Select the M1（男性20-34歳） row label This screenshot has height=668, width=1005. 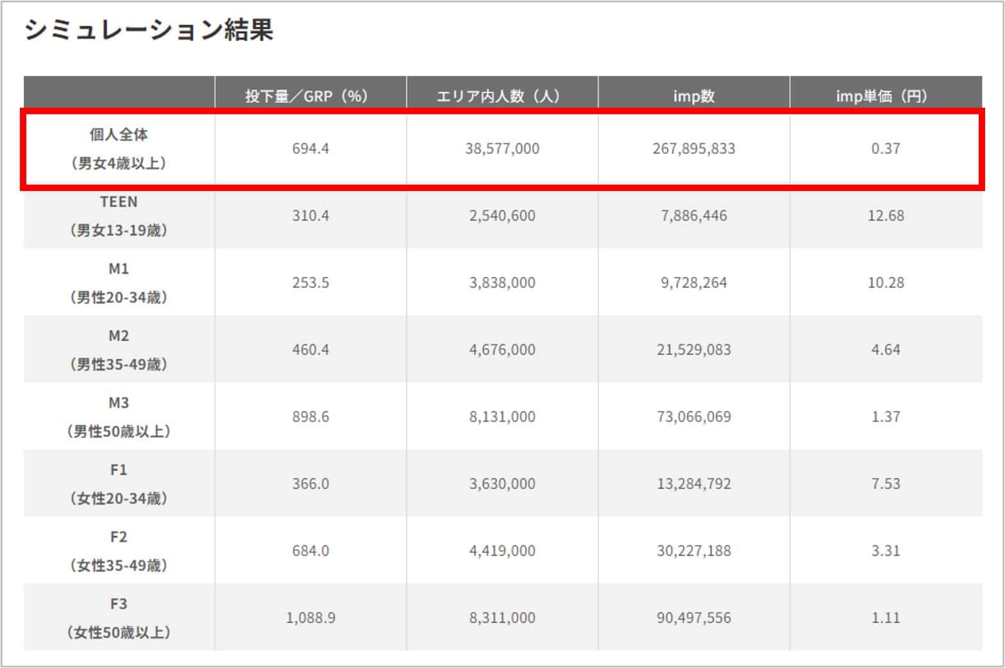click(119, 283)
